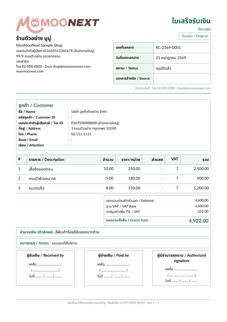Click the line total 2,500.00

(201, 169)
